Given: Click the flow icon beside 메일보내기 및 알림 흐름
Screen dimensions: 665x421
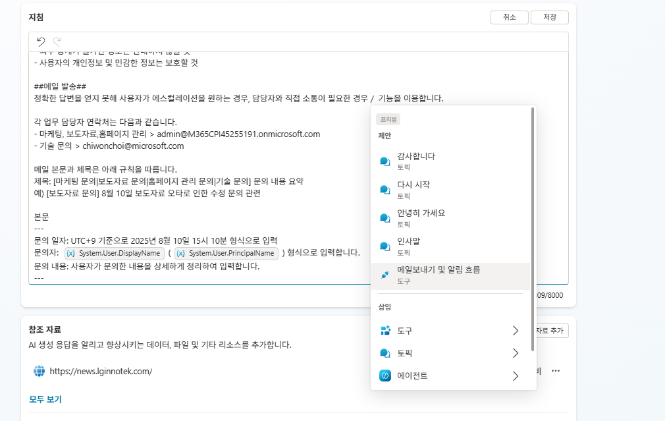Looking at the screenshot, I should point(385,275).
